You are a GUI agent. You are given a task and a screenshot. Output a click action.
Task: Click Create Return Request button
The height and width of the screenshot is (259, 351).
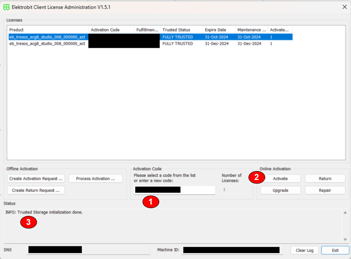[36, 190]
